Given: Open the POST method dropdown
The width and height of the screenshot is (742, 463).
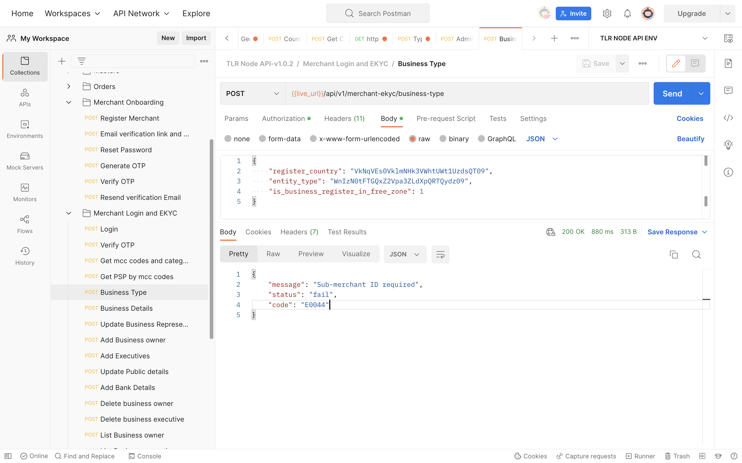Looking at the screenshot, I should coord(253,93).
